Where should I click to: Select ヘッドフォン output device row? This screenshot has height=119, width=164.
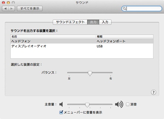(x=82, y=41)
